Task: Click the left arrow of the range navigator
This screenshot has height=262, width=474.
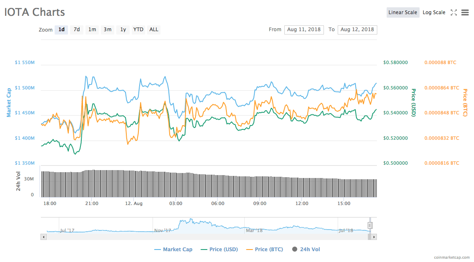Action: coord(43,236)
